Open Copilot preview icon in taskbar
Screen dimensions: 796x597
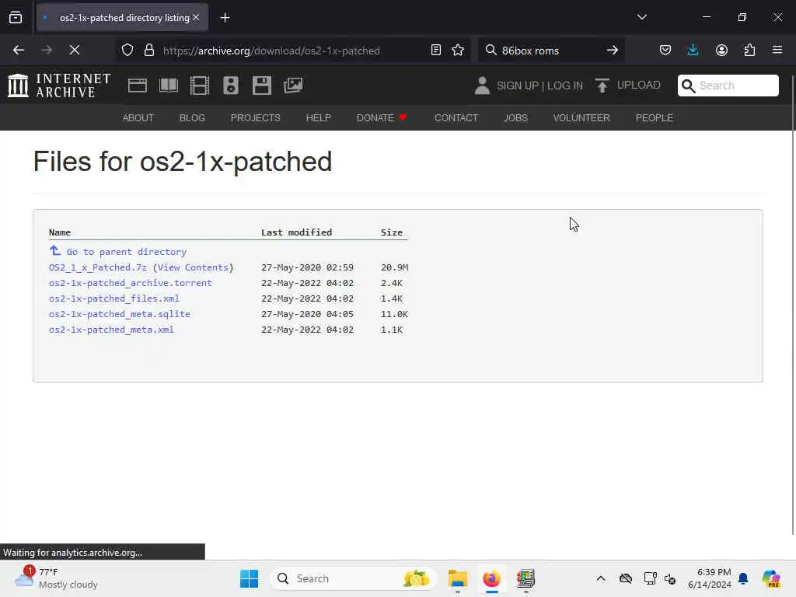[x=771, y=578]
